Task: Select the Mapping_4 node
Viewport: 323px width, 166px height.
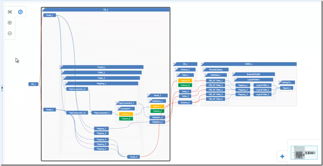Action: [101, 139]
